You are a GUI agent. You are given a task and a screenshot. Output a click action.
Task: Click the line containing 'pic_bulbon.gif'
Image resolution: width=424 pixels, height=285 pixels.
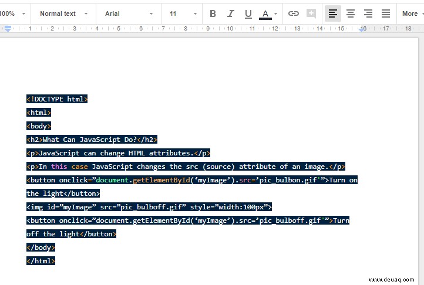[x=192, y=180]
